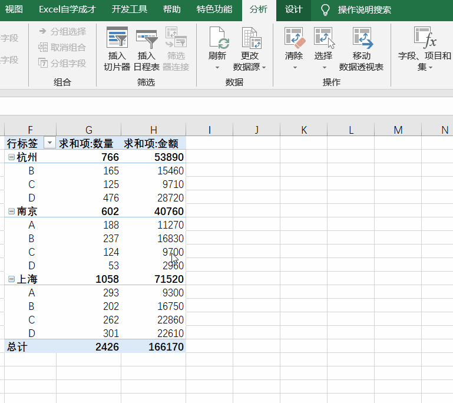Click cell with value 28720
Viewport: 453px width, 403px height.
pos(153,197)
